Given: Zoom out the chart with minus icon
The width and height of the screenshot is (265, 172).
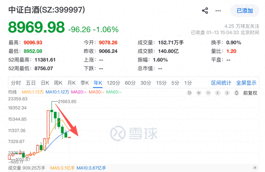Looking at the screenshot, I should (x=208, y=93).
